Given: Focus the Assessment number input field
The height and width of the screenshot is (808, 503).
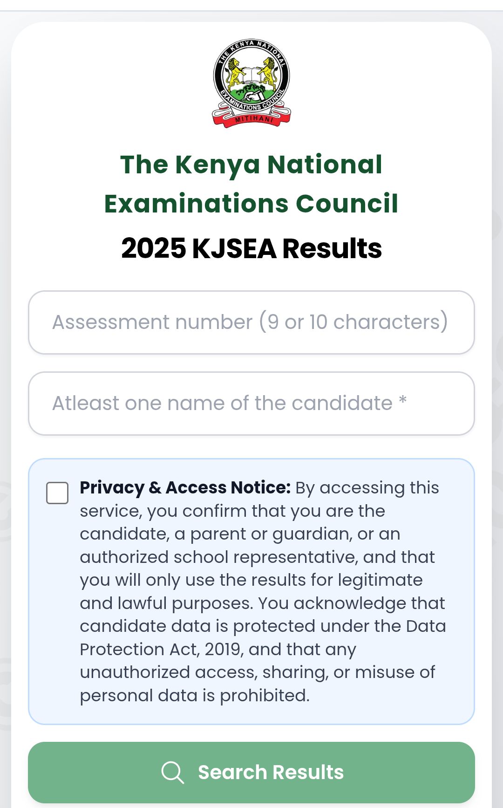Looking at the screenshot, I should [251, 322].
